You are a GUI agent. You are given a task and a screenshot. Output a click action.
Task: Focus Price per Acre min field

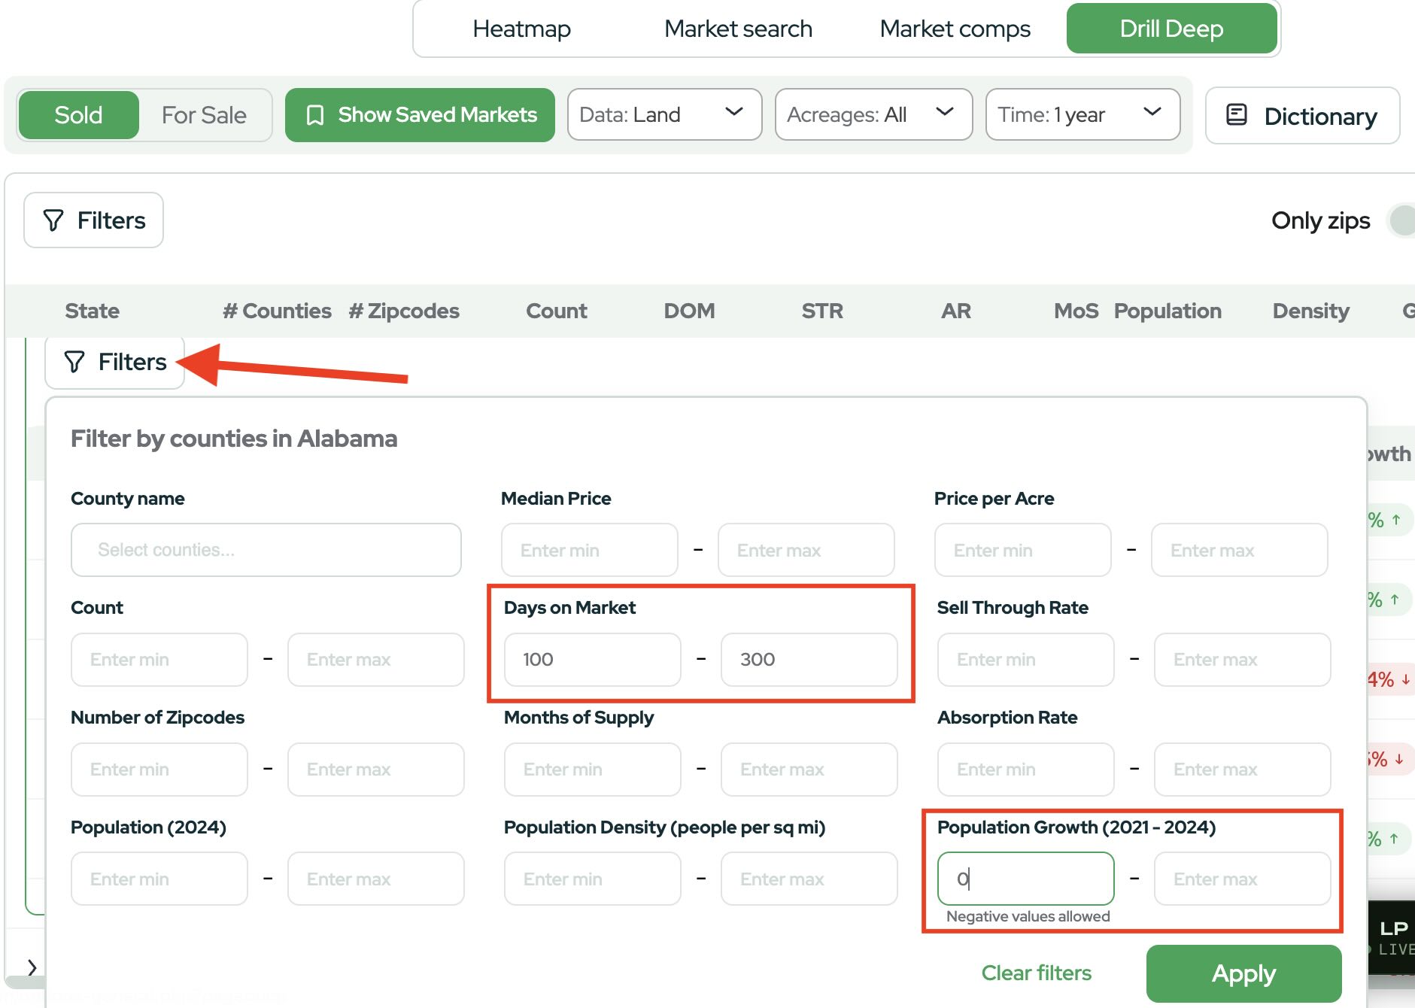[x=1023, y=550]
